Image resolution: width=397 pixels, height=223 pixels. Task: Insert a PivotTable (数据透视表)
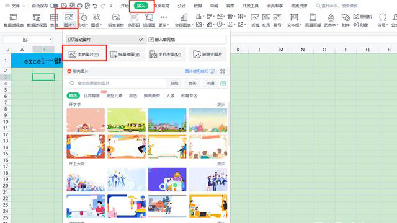[14, 20]
